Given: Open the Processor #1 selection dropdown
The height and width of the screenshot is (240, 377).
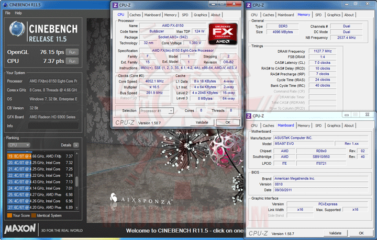Looking at the screenshot, I should coord(156,111).
